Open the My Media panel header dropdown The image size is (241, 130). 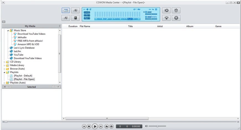(x=60, y=26)
